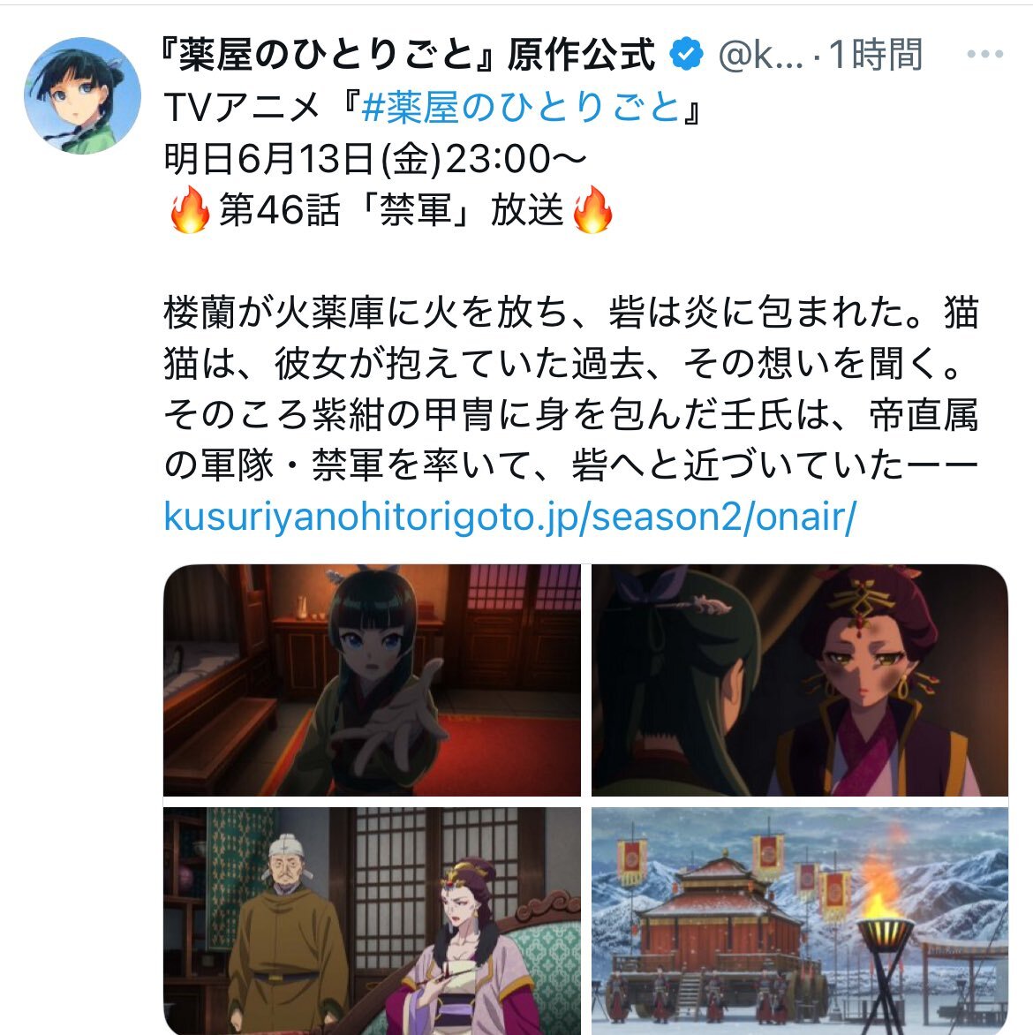The width and height of the screenshot is (1033, 1035).
Task: Open top-left image of girl reaching out
Action: point(373,680)
